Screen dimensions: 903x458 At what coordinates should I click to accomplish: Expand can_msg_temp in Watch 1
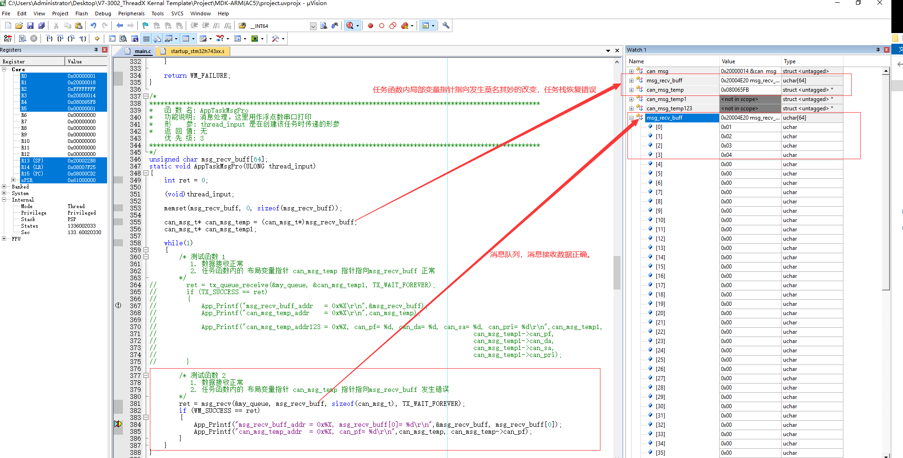[x=631, y=90]
